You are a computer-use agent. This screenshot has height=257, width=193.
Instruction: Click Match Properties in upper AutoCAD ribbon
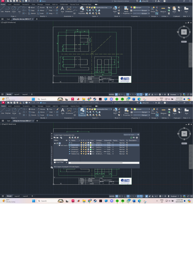(x=126, y=10)
